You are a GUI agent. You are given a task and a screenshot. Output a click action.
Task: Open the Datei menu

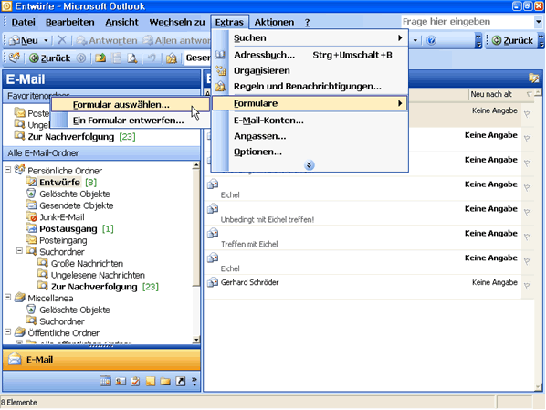24,22
